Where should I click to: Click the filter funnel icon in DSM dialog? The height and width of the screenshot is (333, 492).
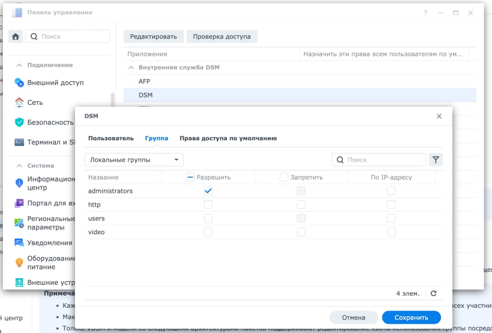click(436, 160)
